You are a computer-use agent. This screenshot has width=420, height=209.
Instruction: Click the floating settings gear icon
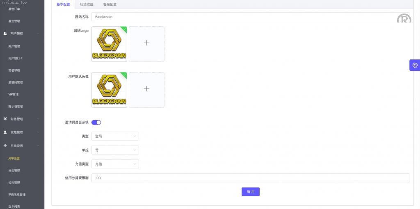pos(415,65)
